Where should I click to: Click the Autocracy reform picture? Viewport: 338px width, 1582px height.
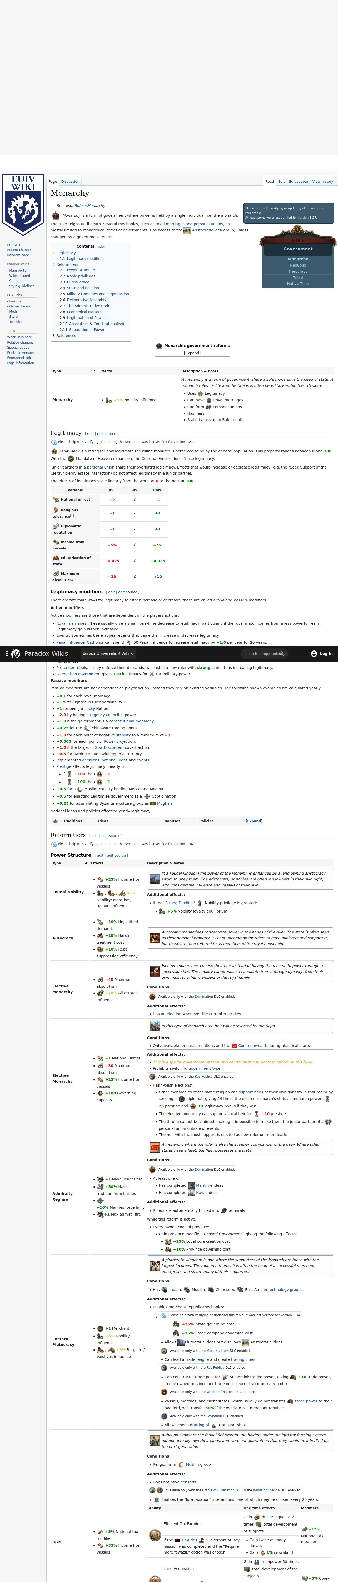pos(155,938)
